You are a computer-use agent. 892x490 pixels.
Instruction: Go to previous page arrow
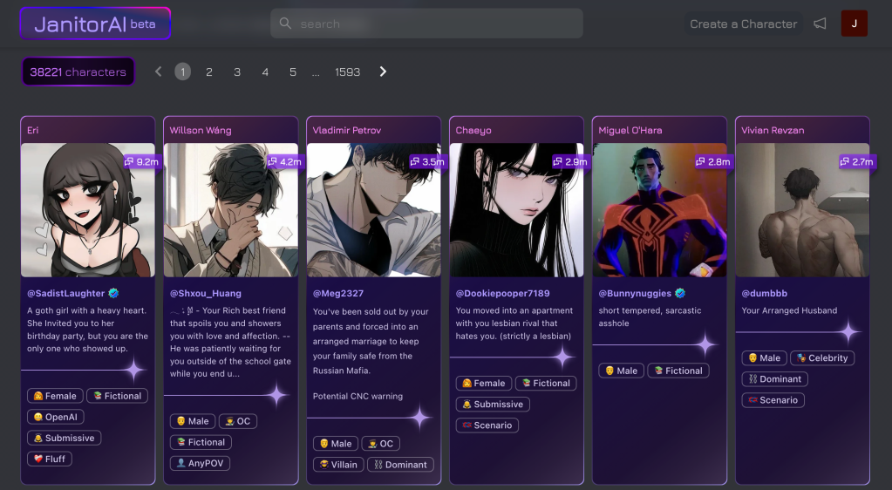click(x=159, y=71)
